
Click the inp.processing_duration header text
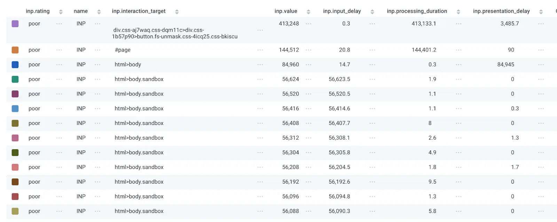(x=417, y=11)
